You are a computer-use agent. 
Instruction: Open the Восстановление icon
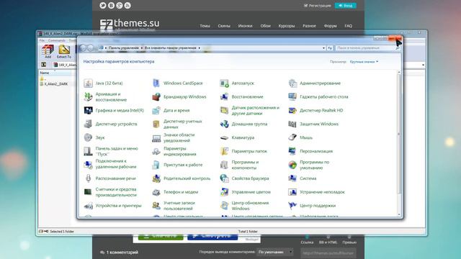pos(224,97)
